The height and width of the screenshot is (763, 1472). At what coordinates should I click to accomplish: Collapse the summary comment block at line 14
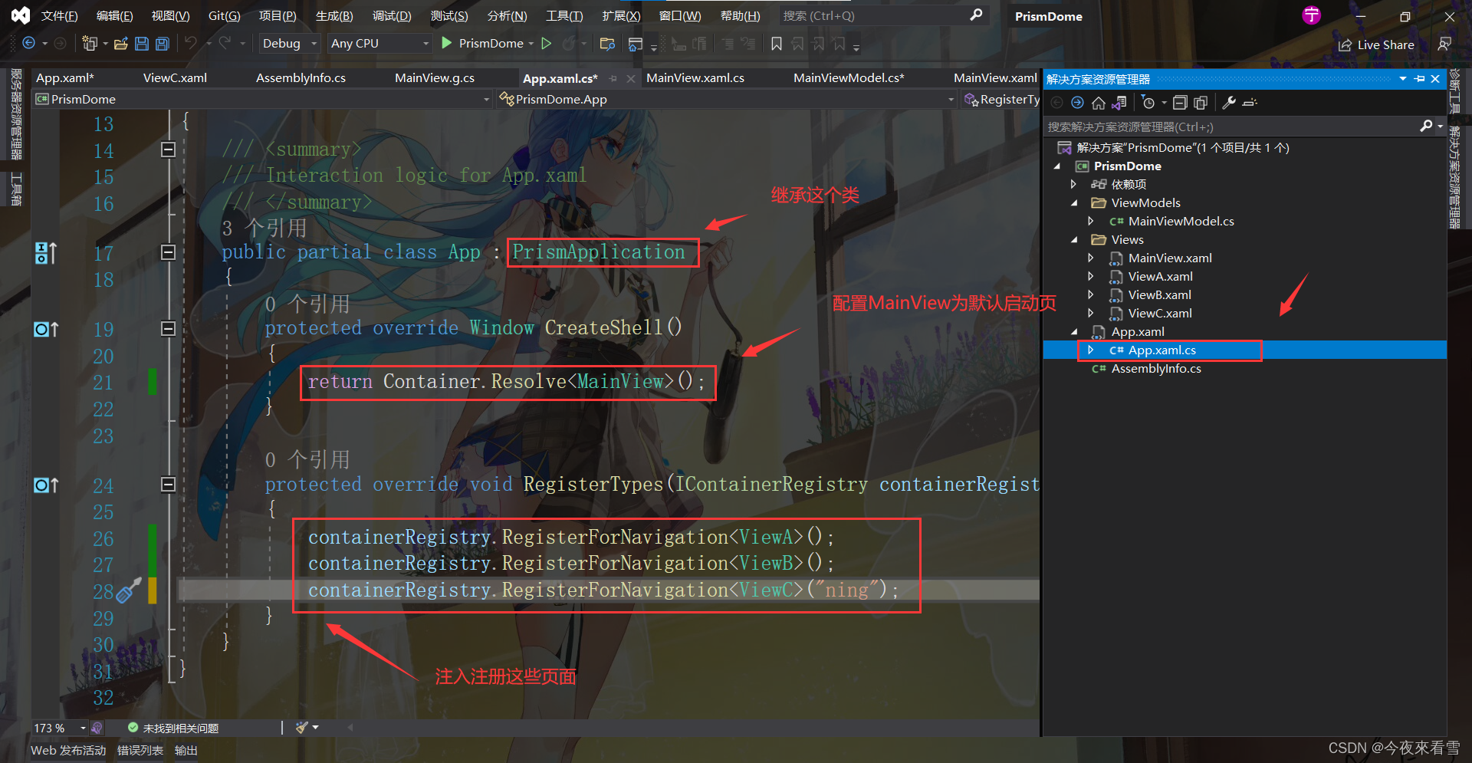(x=169, y=150)
